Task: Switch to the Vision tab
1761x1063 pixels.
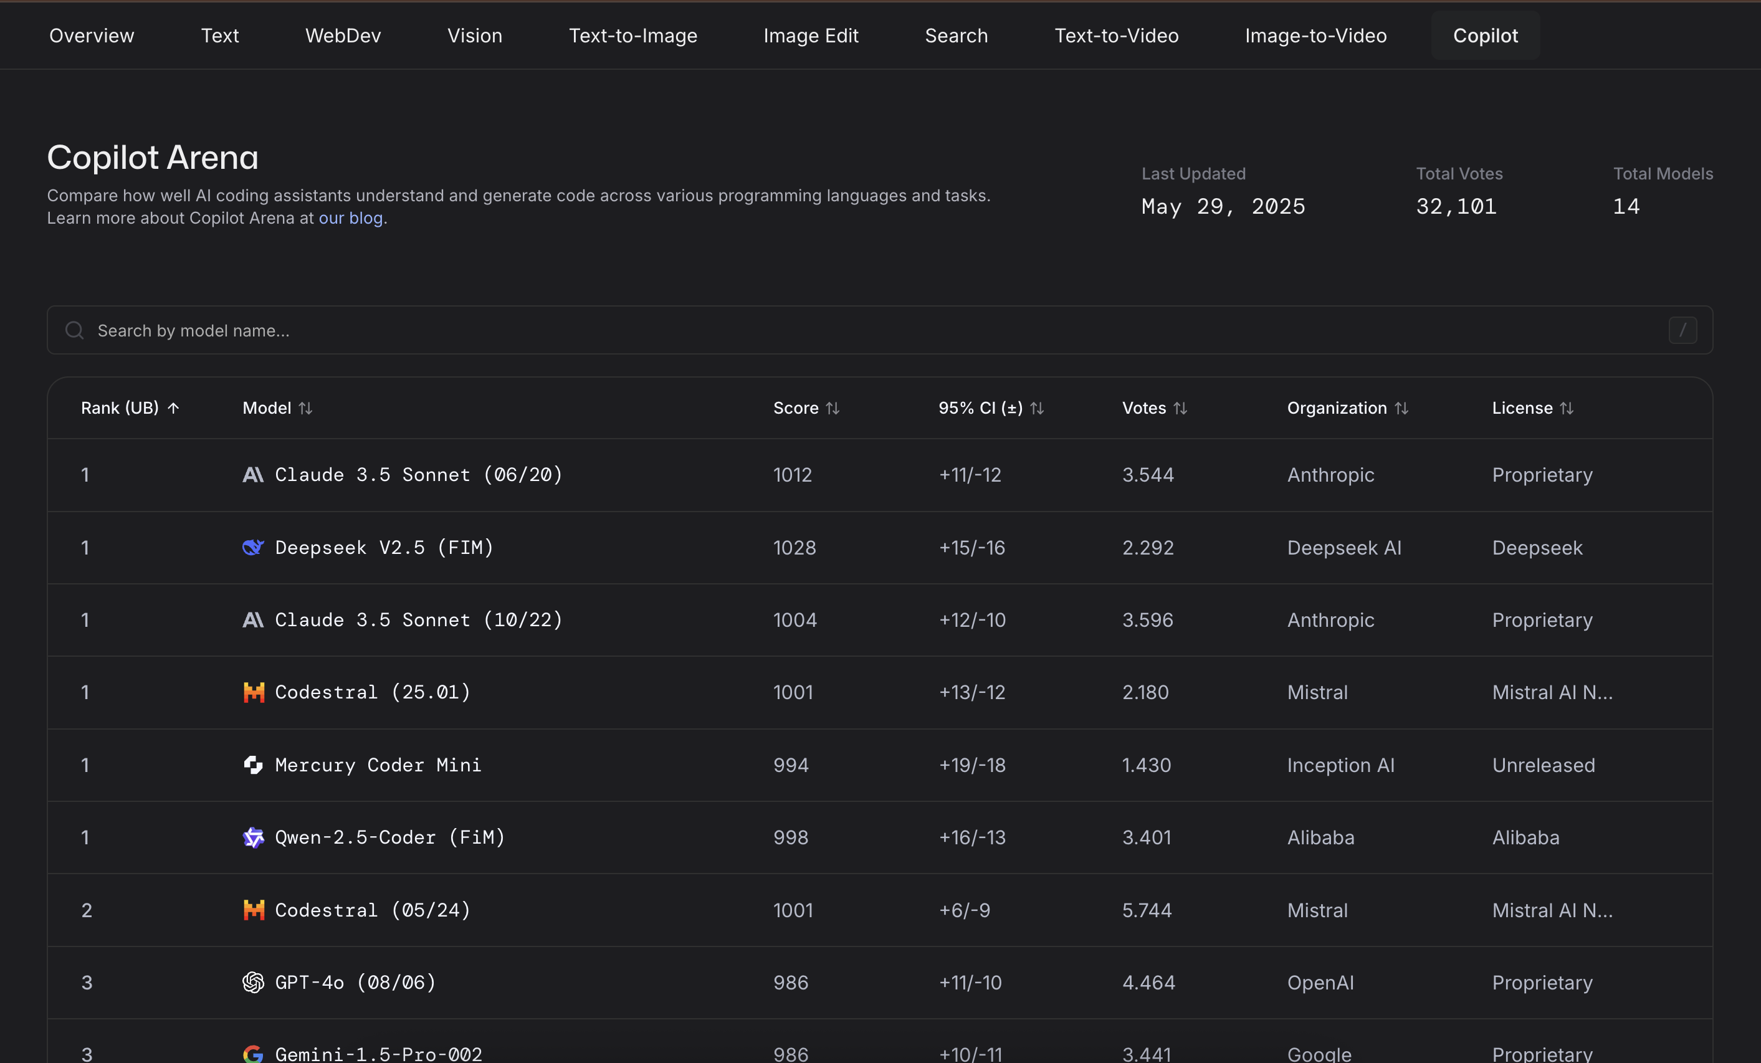Action: 474,35
